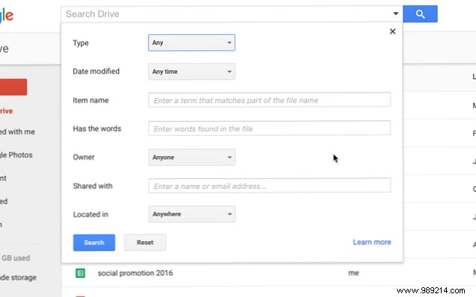476x297 pixels.
Task: Open the Type dropdown set to Any
Action: (x=191, y=43)
